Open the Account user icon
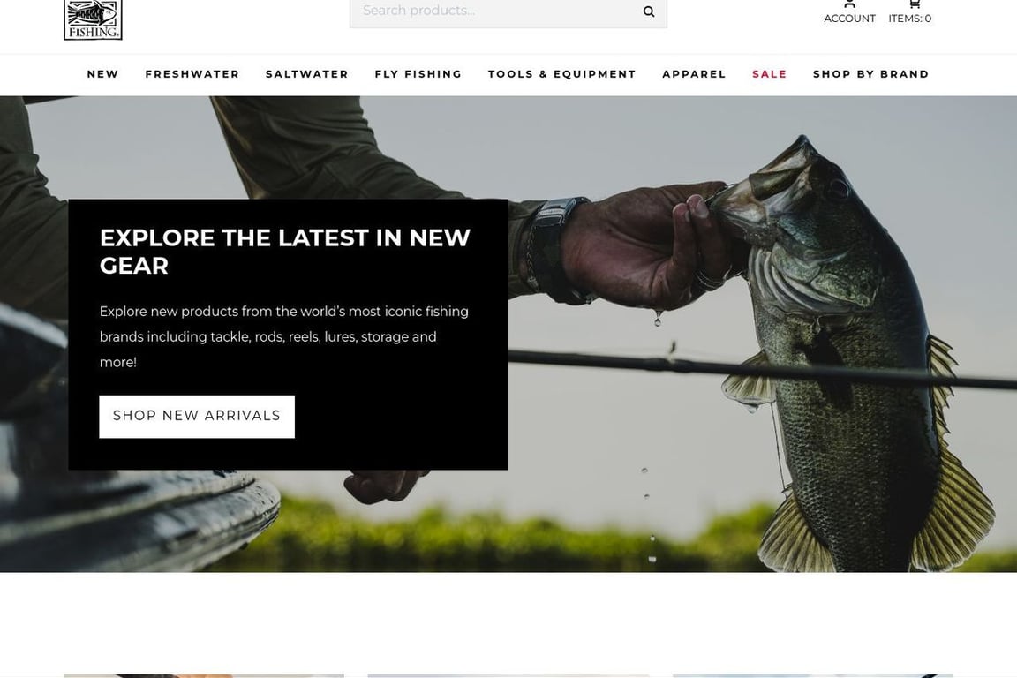Image resolution: width=1017 pixels, height=678 pixels. (849, 4)
